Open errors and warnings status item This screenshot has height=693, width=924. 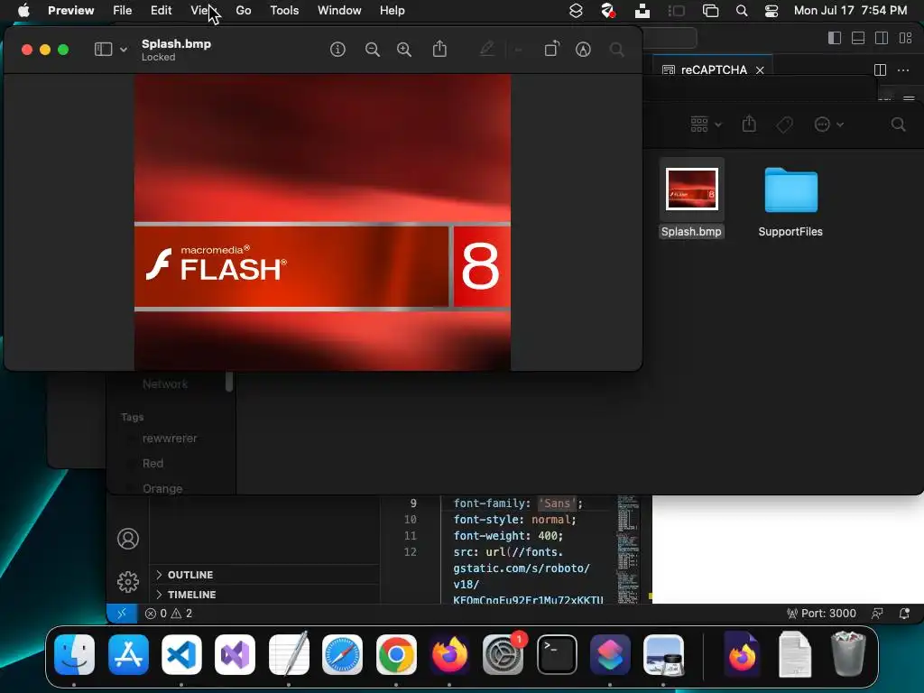point(169,614)
